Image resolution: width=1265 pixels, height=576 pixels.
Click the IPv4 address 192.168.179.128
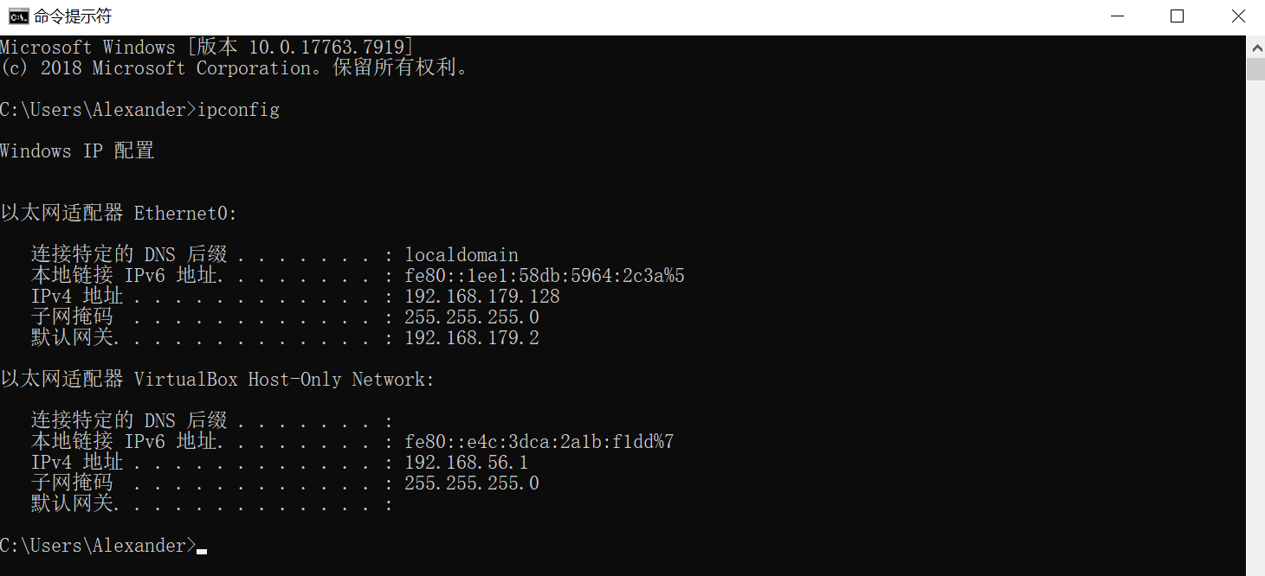(x=482, y=297)
